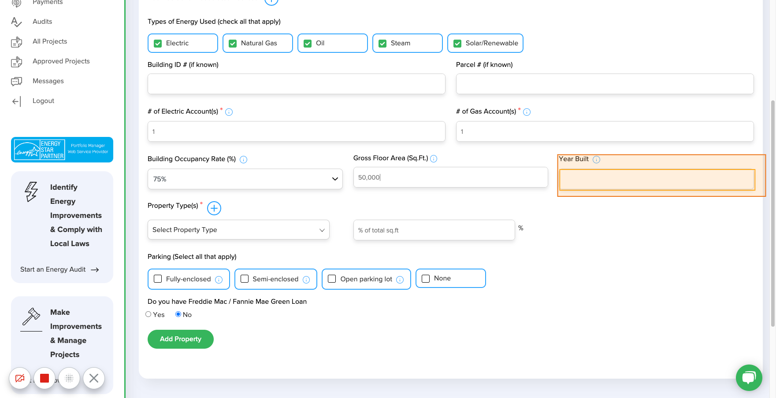Viewport: 776px width, 398px height.
Task: Uncheck the Oil energy checkbox
Action: point(308,44)
